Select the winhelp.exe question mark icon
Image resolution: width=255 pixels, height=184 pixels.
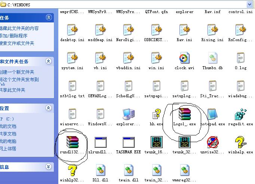[x=240, y=142]
